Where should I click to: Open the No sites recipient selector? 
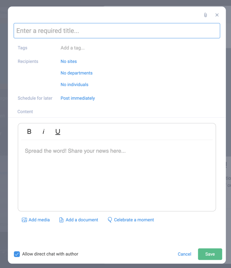[x=69, y=61]
